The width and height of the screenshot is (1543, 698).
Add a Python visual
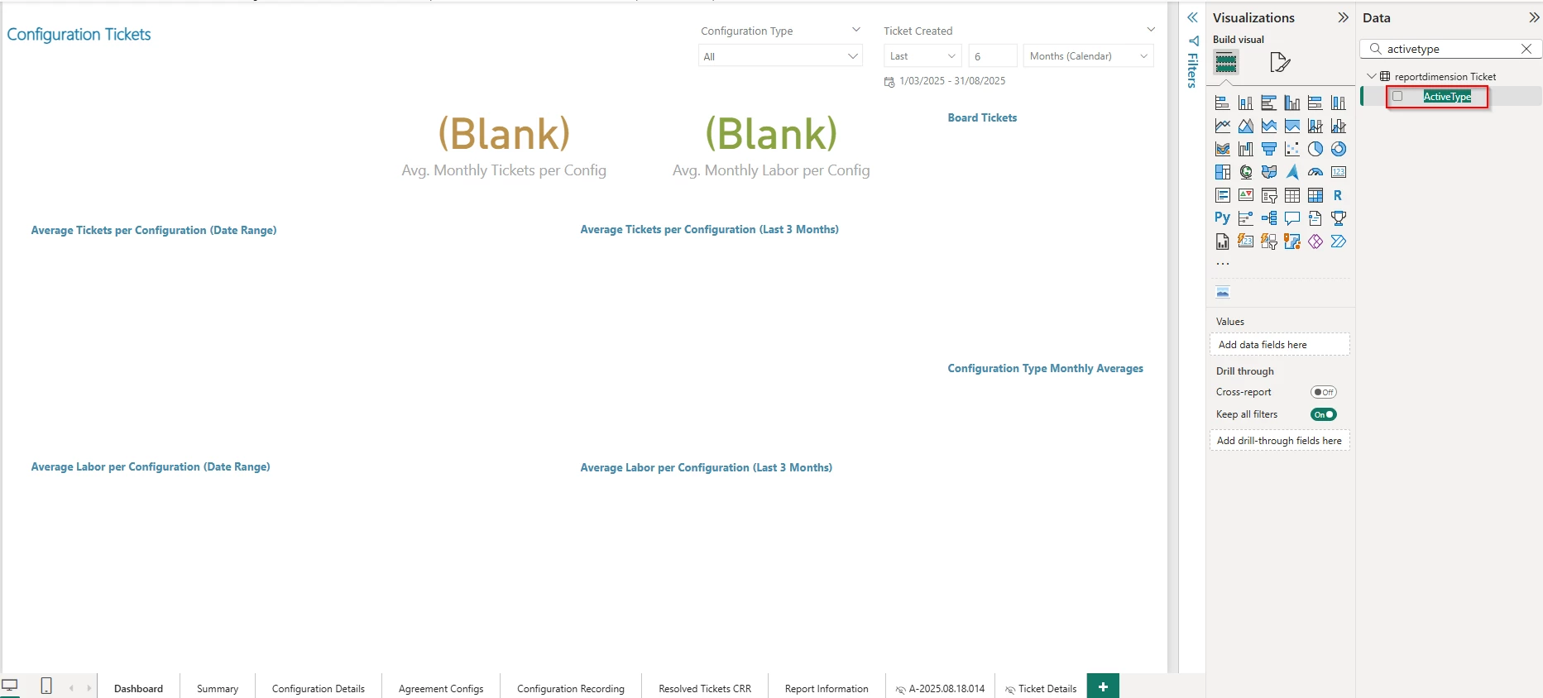(1222, 218)
